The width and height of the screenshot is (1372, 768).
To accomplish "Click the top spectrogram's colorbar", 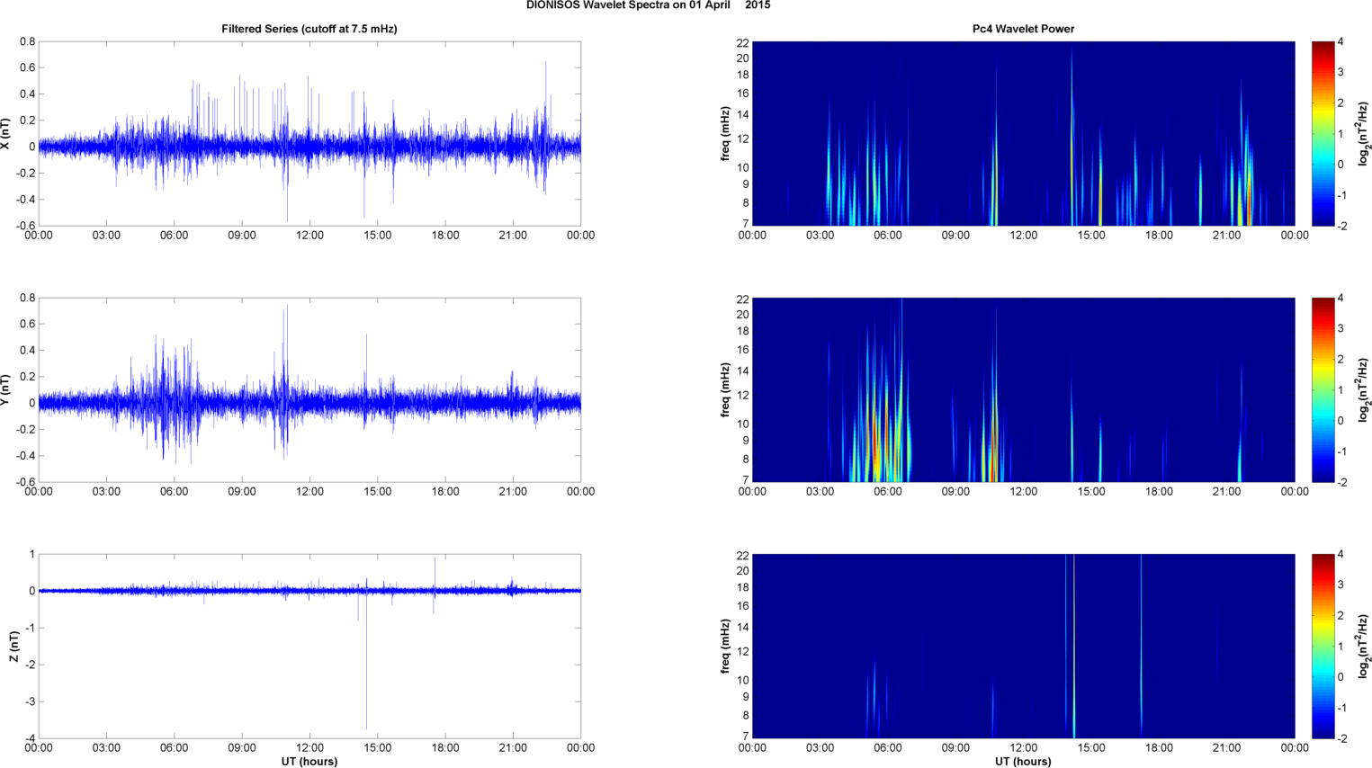I will [x=1323, y=134].
